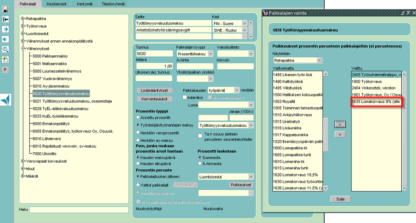This screenshot has width=416, height=223.
Task: Open the Tilastoryhmät tab
Action: [113, 4]
